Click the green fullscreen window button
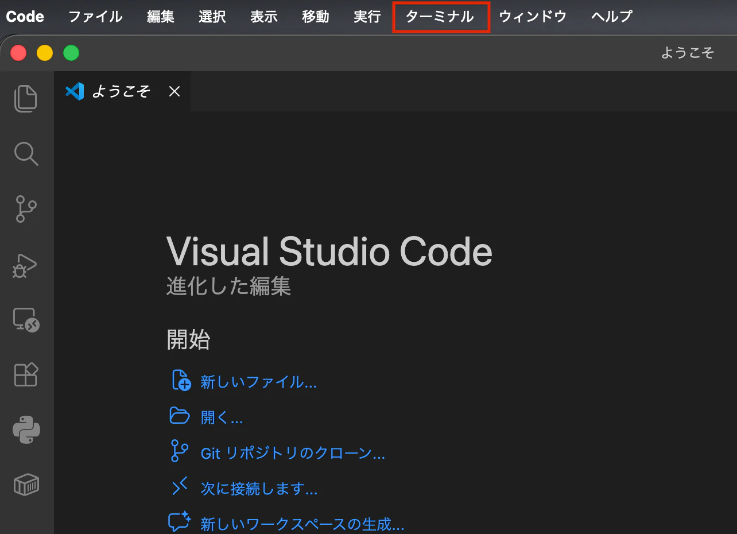This screenshot has height=534, width=737. (71, 53)
